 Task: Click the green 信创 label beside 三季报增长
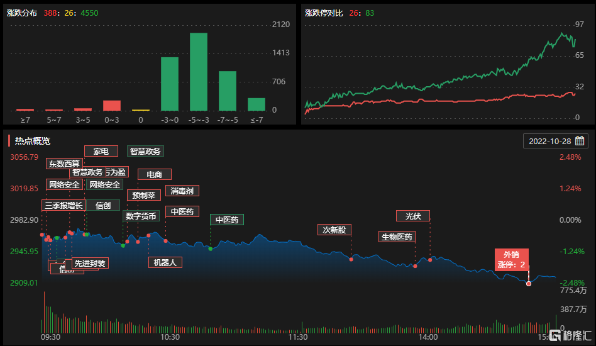pos(103,206)
